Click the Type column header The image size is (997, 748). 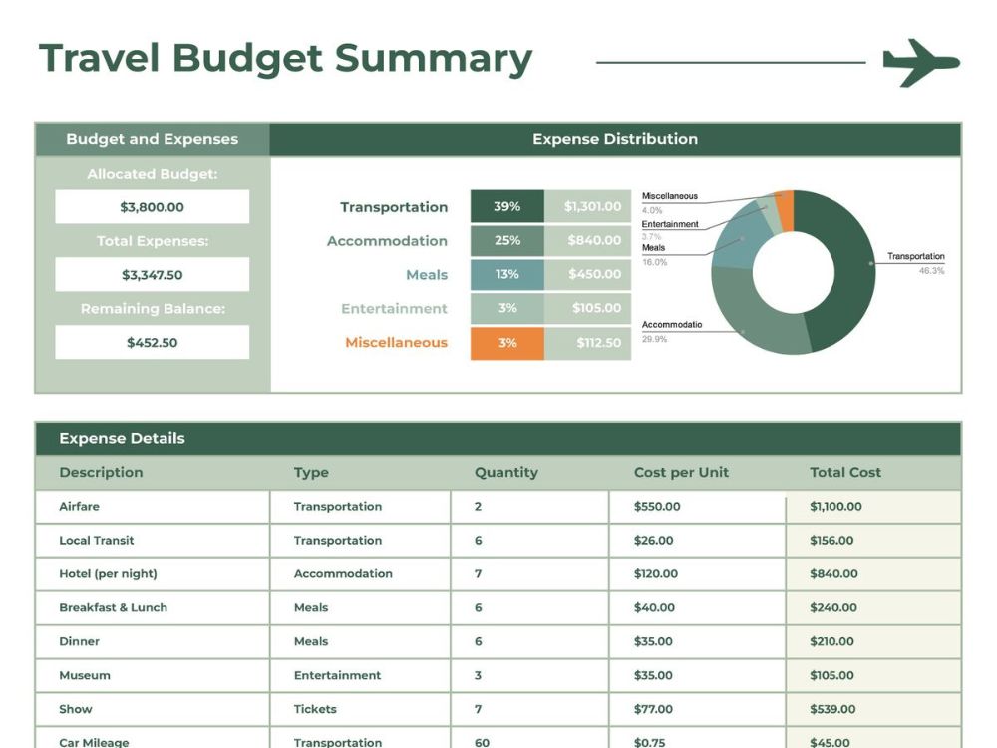click(311, 472)
